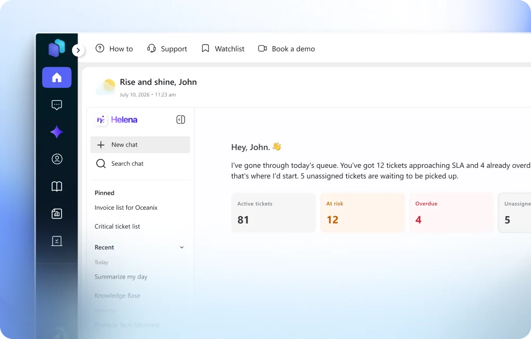The height and width of the screenshot is (339, 531).
Task: Open the AI sparkle star icon
Action: tap(57, 132)
